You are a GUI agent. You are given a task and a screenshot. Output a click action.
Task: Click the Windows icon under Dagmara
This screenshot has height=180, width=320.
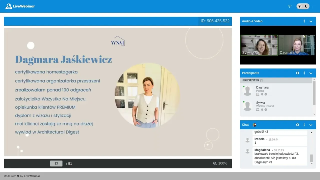(x=262, y=94)
